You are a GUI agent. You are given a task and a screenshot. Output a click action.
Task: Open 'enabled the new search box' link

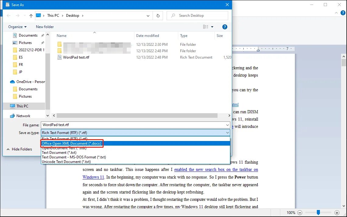[x=216, y=170]
